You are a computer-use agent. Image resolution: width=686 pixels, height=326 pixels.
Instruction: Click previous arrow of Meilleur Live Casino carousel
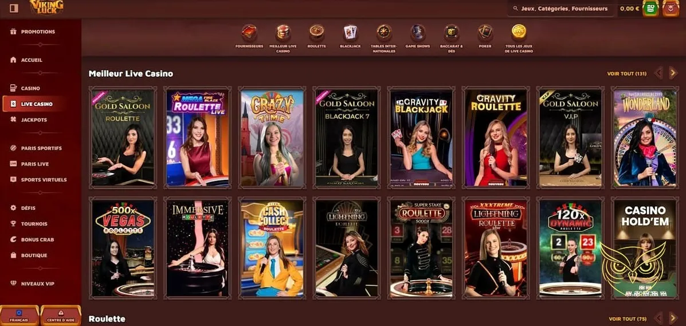[x=658, y=73]
